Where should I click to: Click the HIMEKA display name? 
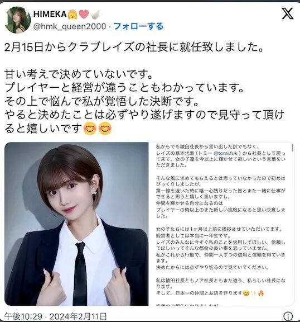tap(50, 14)
